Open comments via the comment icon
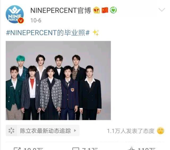The height and width of the screenshot is (150, 170). tap(76, 149)
